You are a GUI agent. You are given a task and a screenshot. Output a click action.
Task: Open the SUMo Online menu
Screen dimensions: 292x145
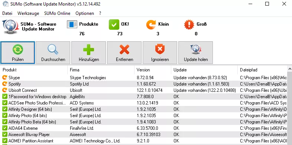click(x=57, y=13)
